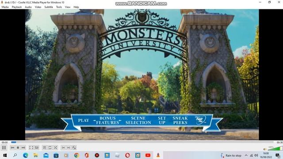
Task: Open Microsoft Office from taskbar
Action: [x=87, y=155]
